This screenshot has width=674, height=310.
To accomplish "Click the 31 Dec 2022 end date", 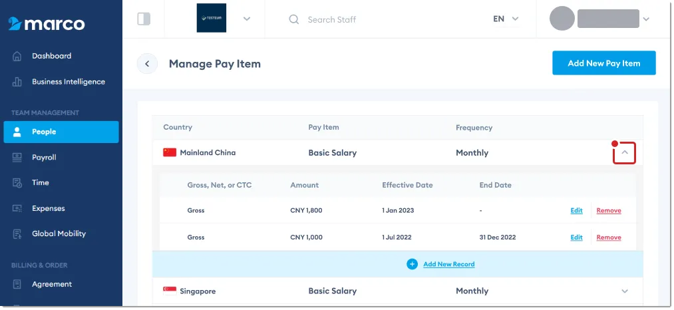I will click(x=497, y=237).
